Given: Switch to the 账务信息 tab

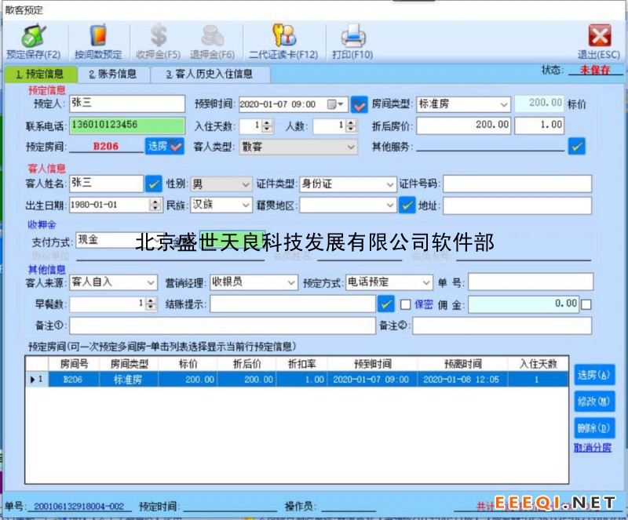Looking at the screenshot, I should (112, 75).
